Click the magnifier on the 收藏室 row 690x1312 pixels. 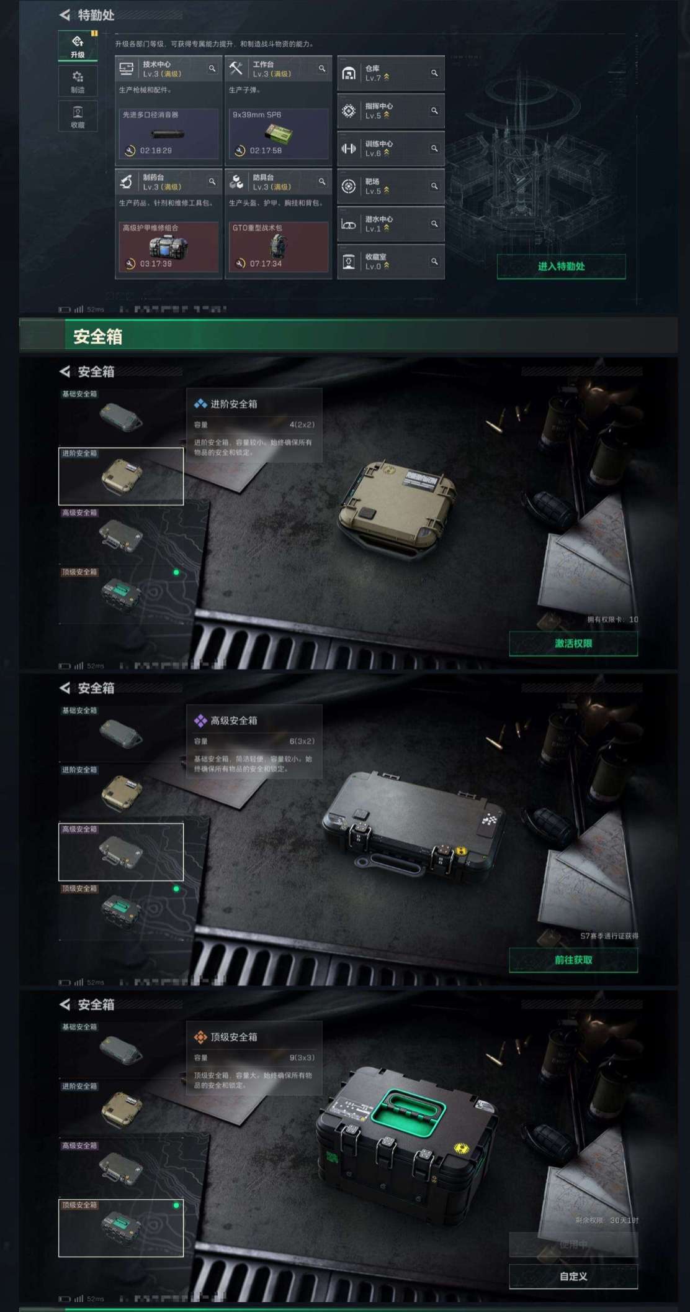pyautogui.click(x=434, y=262)
